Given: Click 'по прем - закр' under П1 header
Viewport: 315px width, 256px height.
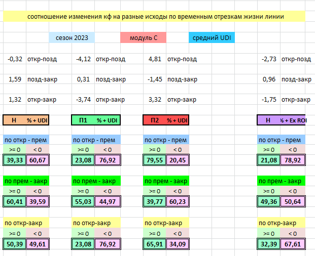Looking at the screenshot, I should 96,181.
